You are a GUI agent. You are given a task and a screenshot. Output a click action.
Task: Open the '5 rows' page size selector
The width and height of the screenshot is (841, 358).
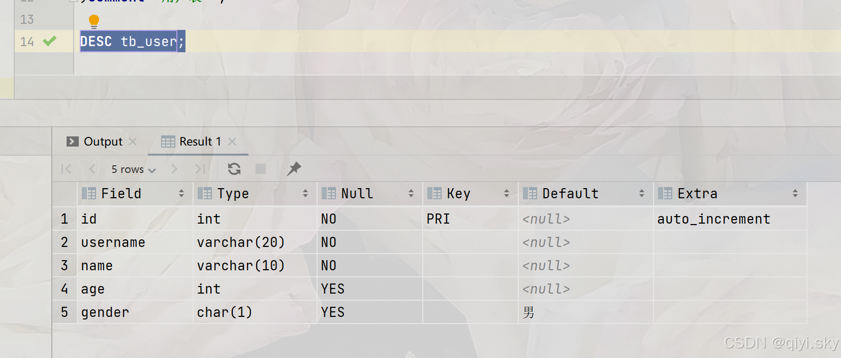[x=132, y=169]
